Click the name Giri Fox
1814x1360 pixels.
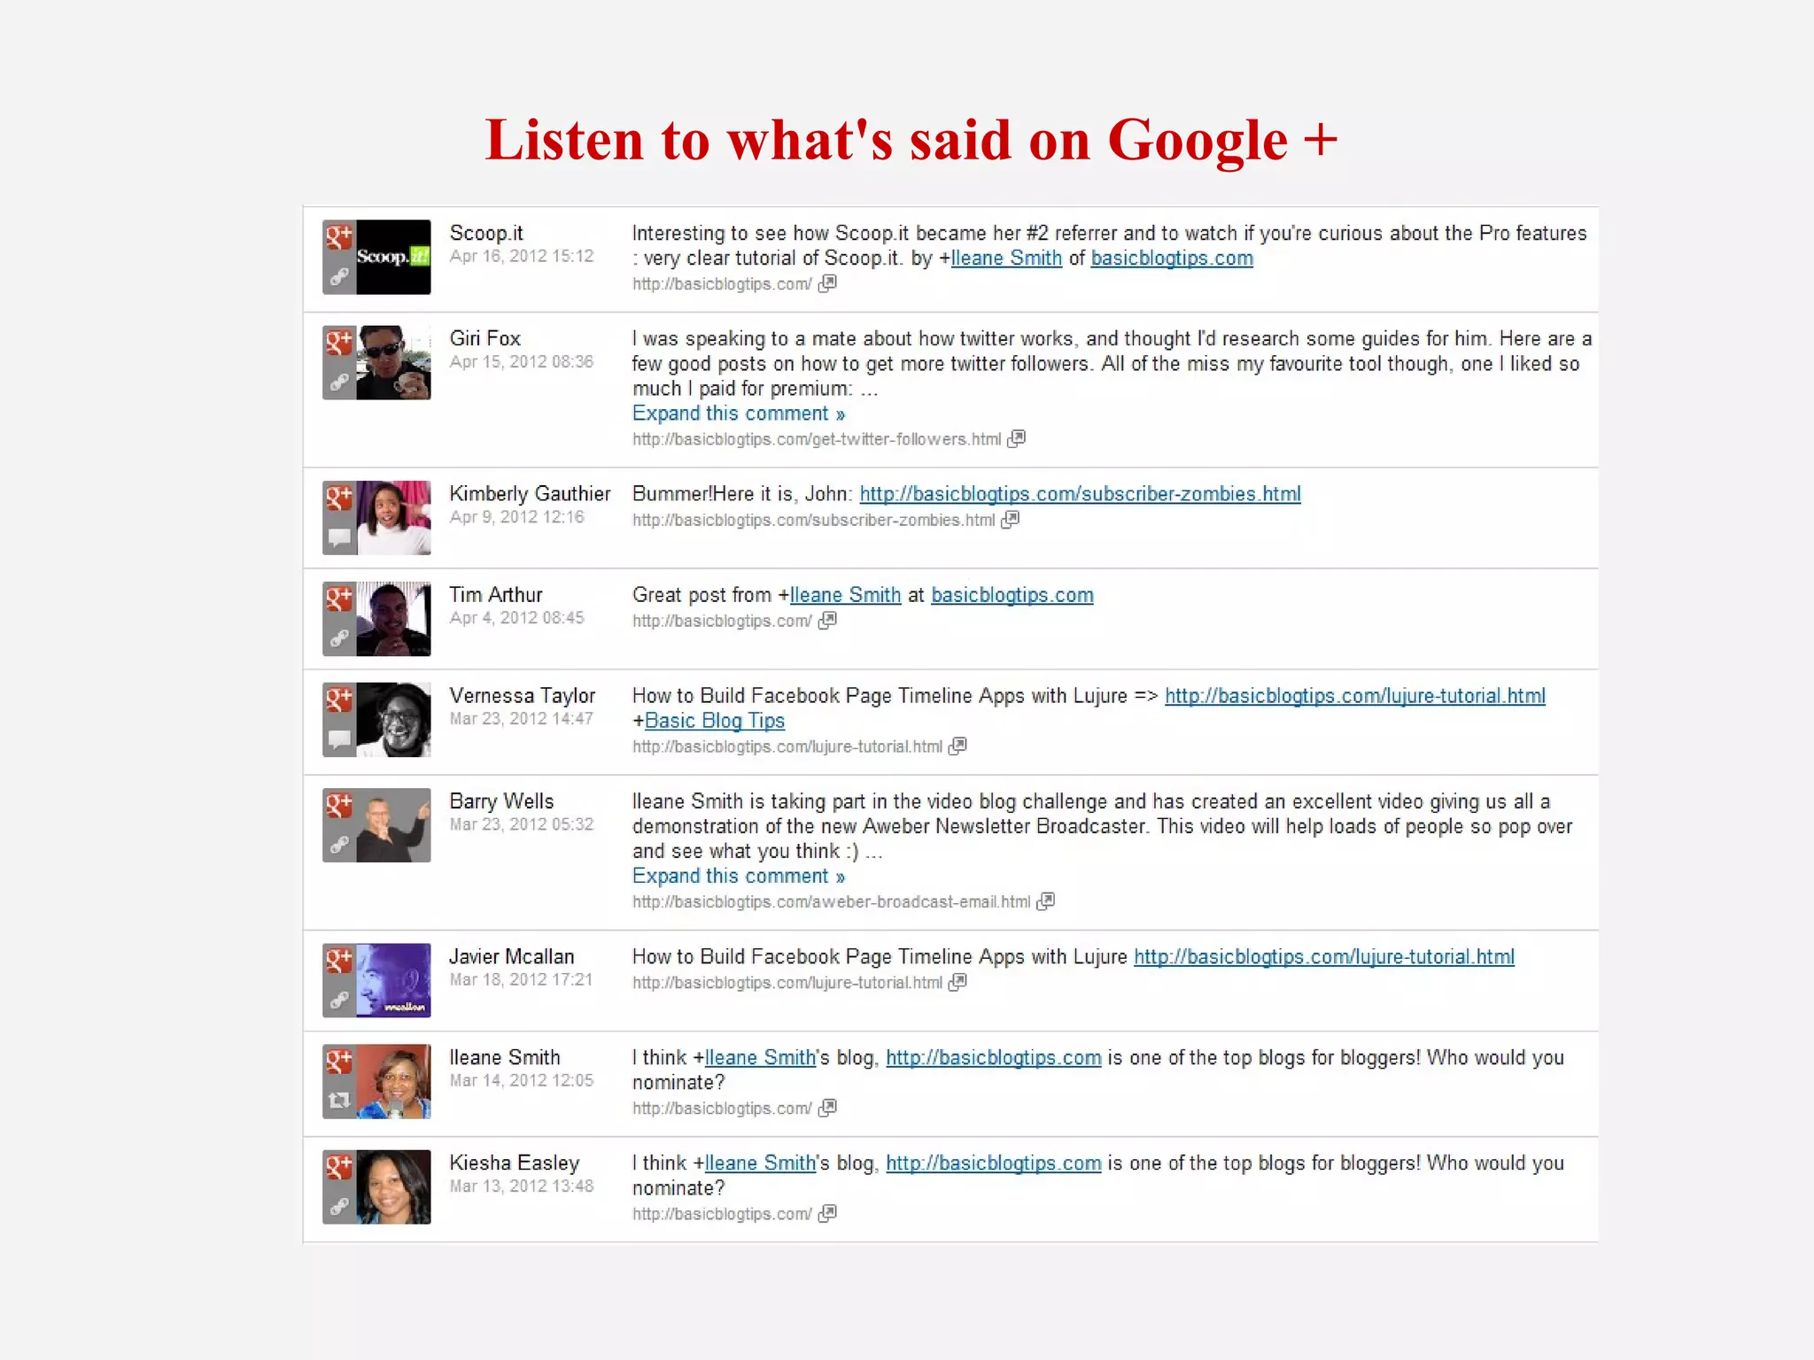(x=485, y=338)
